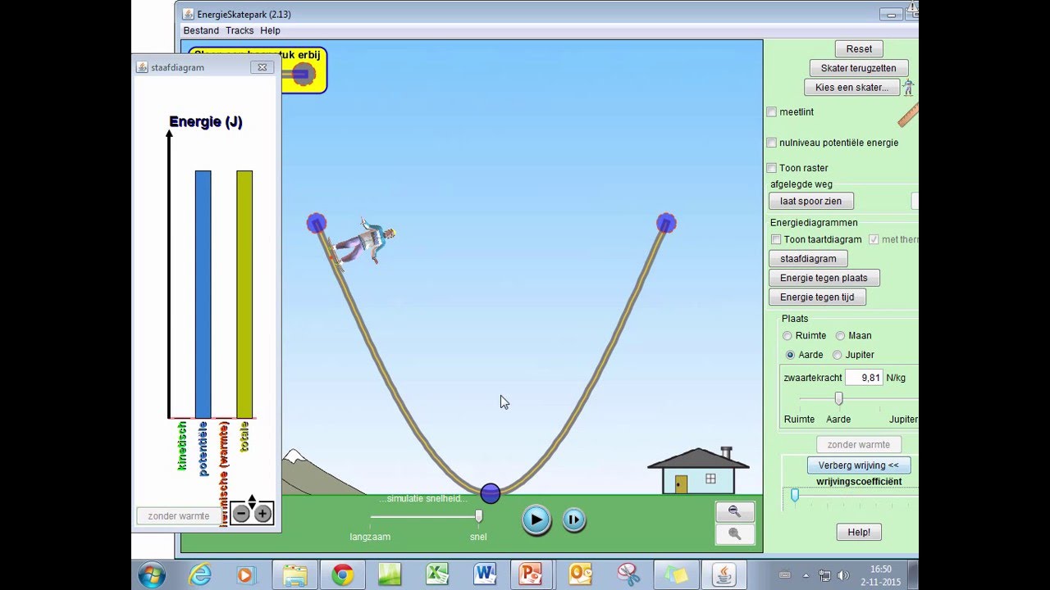Image resolution: width=1050 pixels, height=590 pixels.
Task: Open Excel from taskbar
Action: click(437, 574)
